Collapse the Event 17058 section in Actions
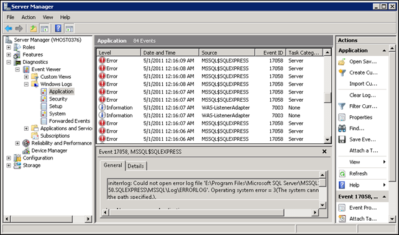This screenshot has width=399, height=235. tap(384, 197)
